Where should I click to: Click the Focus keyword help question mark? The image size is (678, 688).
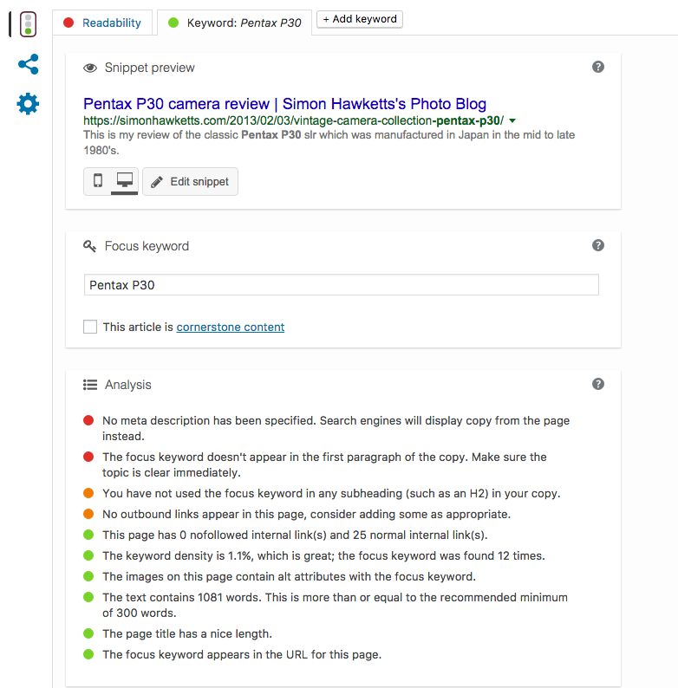(x=597, y=245)
